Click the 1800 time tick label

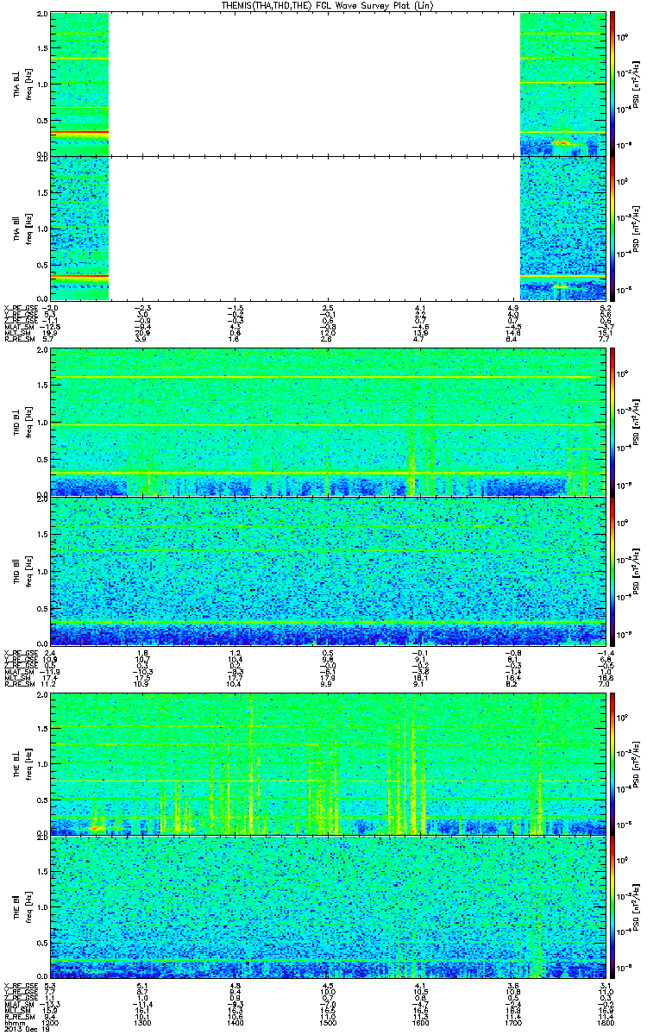[605, 1022]
